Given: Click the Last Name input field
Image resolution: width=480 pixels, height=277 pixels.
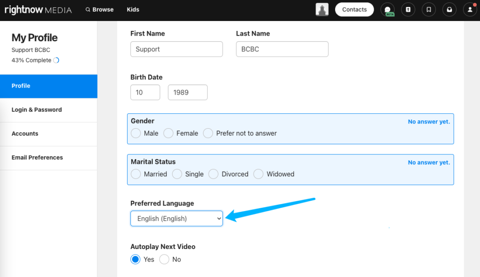Looking at the screenshot, I should click(282, 49).
